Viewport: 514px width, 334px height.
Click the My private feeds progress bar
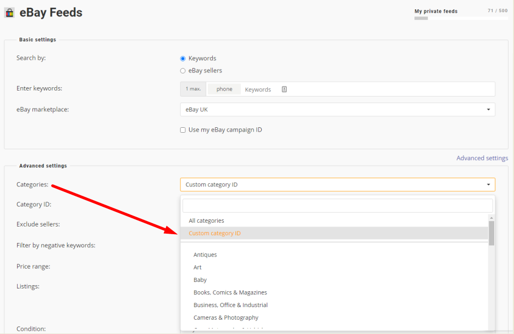[461, 18]
